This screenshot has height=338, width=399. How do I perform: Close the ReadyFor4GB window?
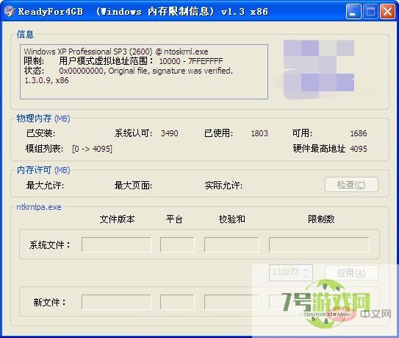pos(387,12)
